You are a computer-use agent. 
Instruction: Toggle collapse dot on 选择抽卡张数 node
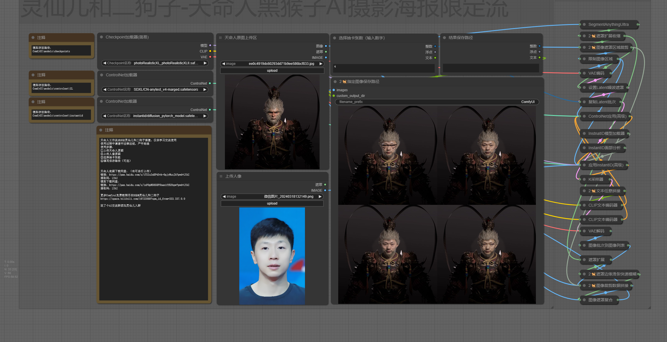pos(335,38)
